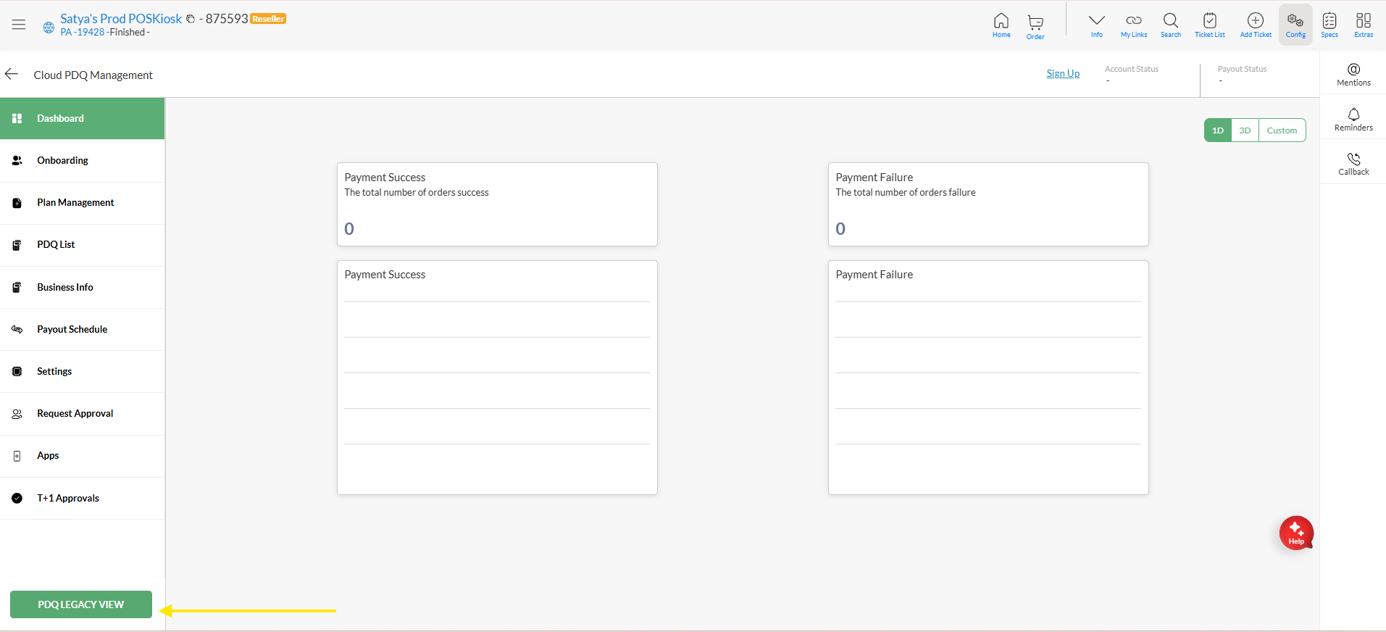This screenshot has width=1386, height=632.
Task: Choose the Custom date range option
Action: 1282,130
